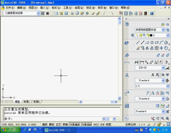
Task: Open table style Standard dropdown
Action: tap(163, 111)
